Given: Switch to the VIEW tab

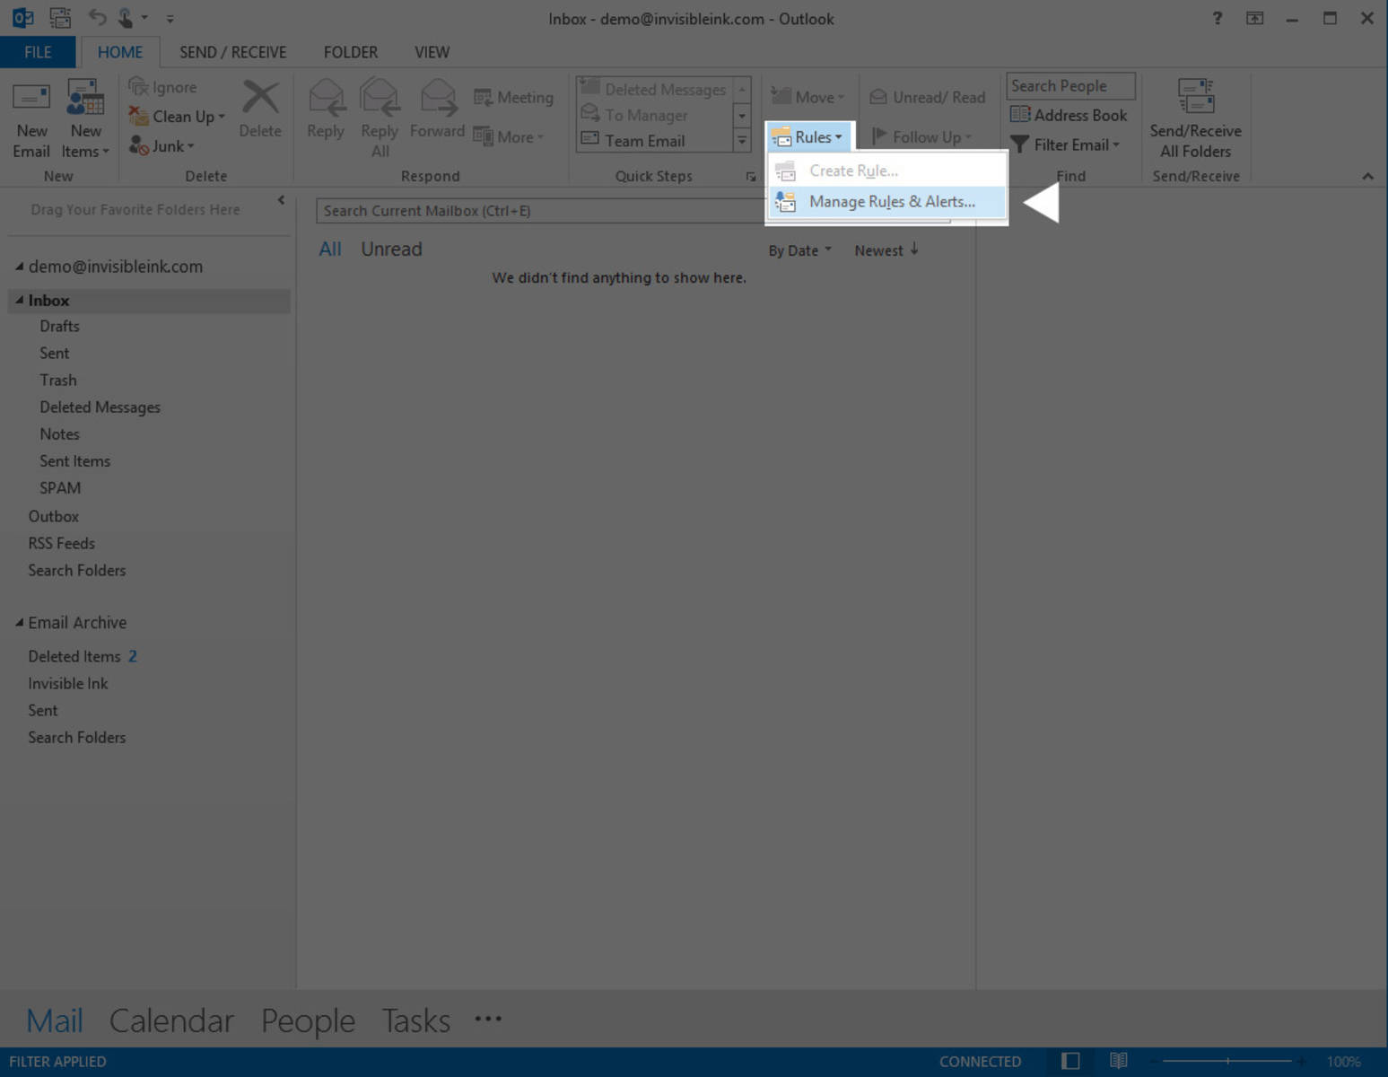Looking at the screenshot, I should coord(432,52).
